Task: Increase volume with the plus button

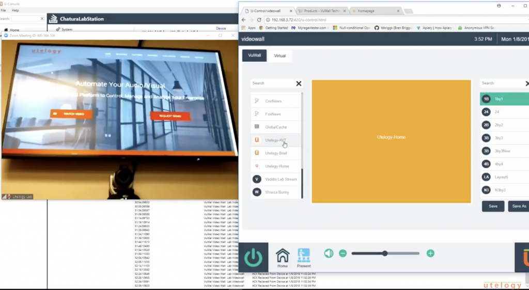Action: coord(430,253)
